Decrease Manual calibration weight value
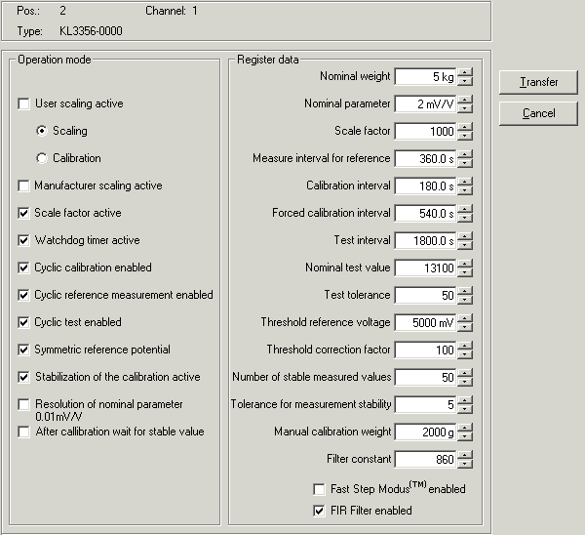 point(465,436)
